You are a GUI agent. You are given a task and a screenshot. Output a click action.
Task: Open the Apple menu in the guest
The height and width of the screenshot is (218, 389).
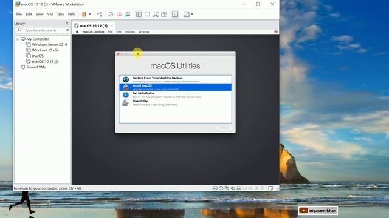tap(77, 31)
